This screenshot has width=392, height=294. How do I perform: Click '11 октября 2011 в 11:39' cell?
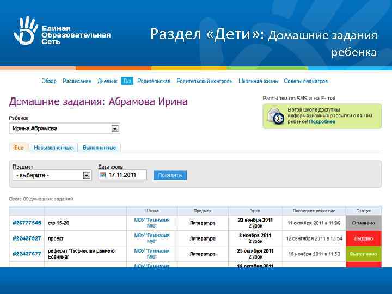pyautogui.click(x=314, y=223)
